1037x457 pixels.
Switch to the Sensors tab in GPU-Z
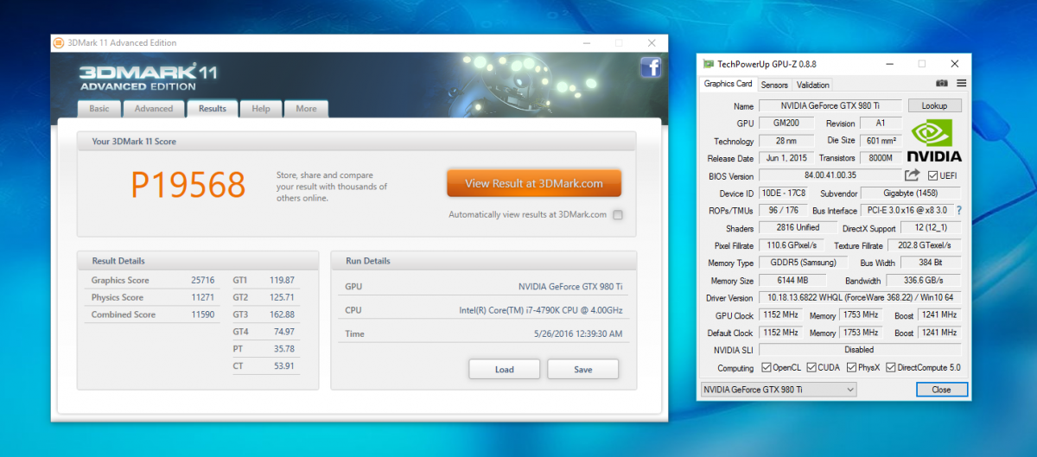(774, 85)
